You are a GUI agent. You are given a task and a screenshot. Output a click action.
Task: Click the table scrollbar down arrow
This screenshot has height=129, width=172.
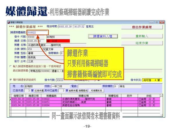click(161, 115)
